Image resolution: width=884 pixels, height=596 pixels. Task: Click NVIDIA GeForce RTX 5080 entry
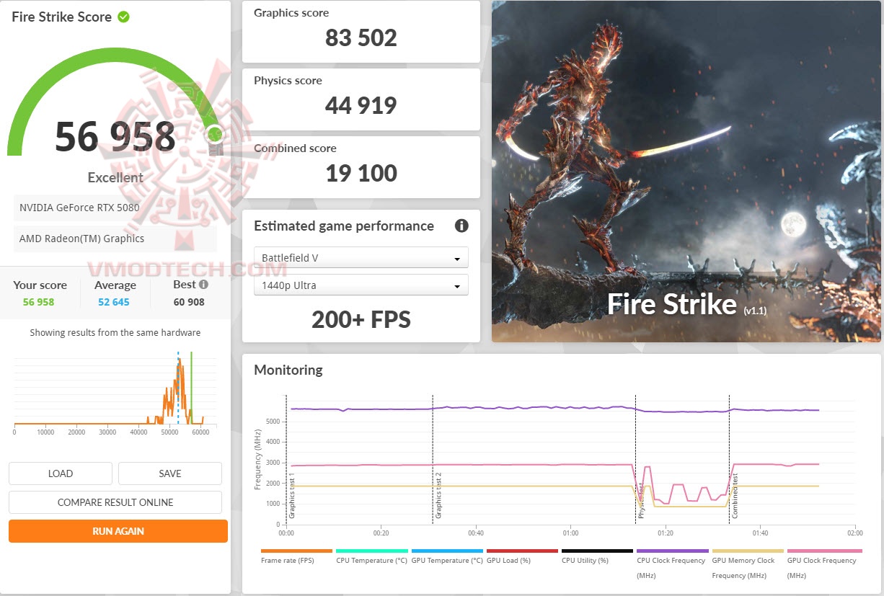coord(115,208)
